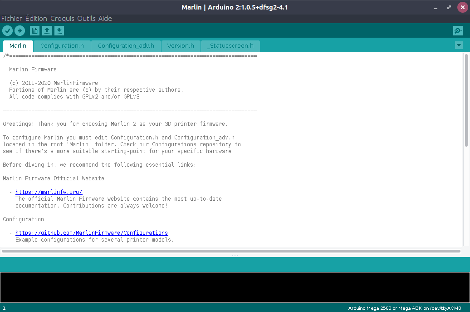Open the Croquis menu
470x312 pixels.
coord(62,19)
